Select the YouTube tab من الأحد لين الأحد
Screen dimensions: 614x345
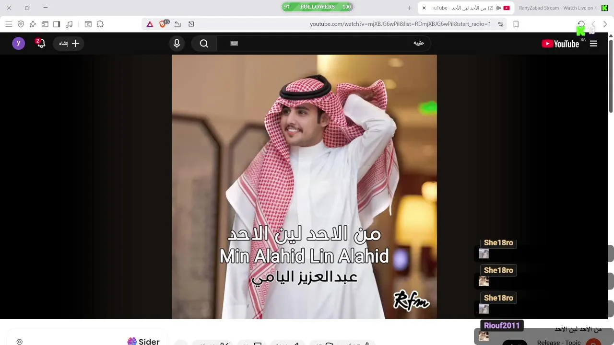click(466, 8)
